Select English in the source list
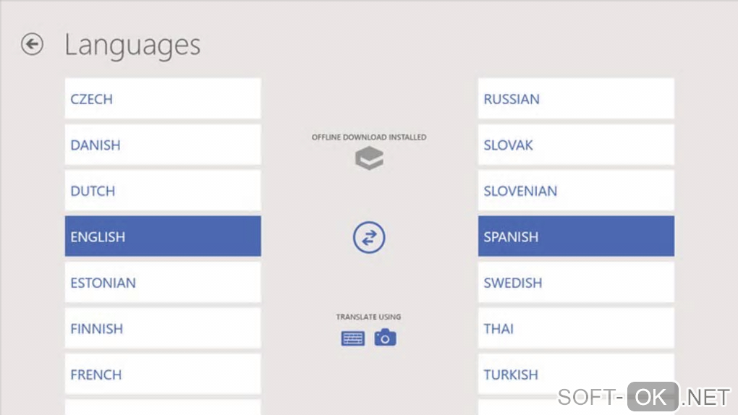 pyautogui.click(x=163, y=236)
